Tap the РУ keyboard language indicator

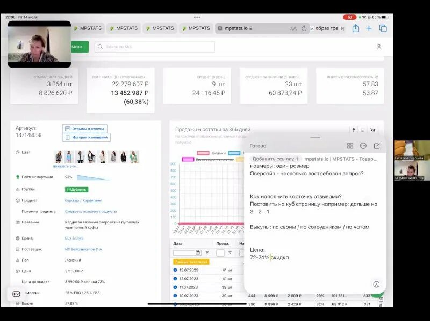(16, 294)
